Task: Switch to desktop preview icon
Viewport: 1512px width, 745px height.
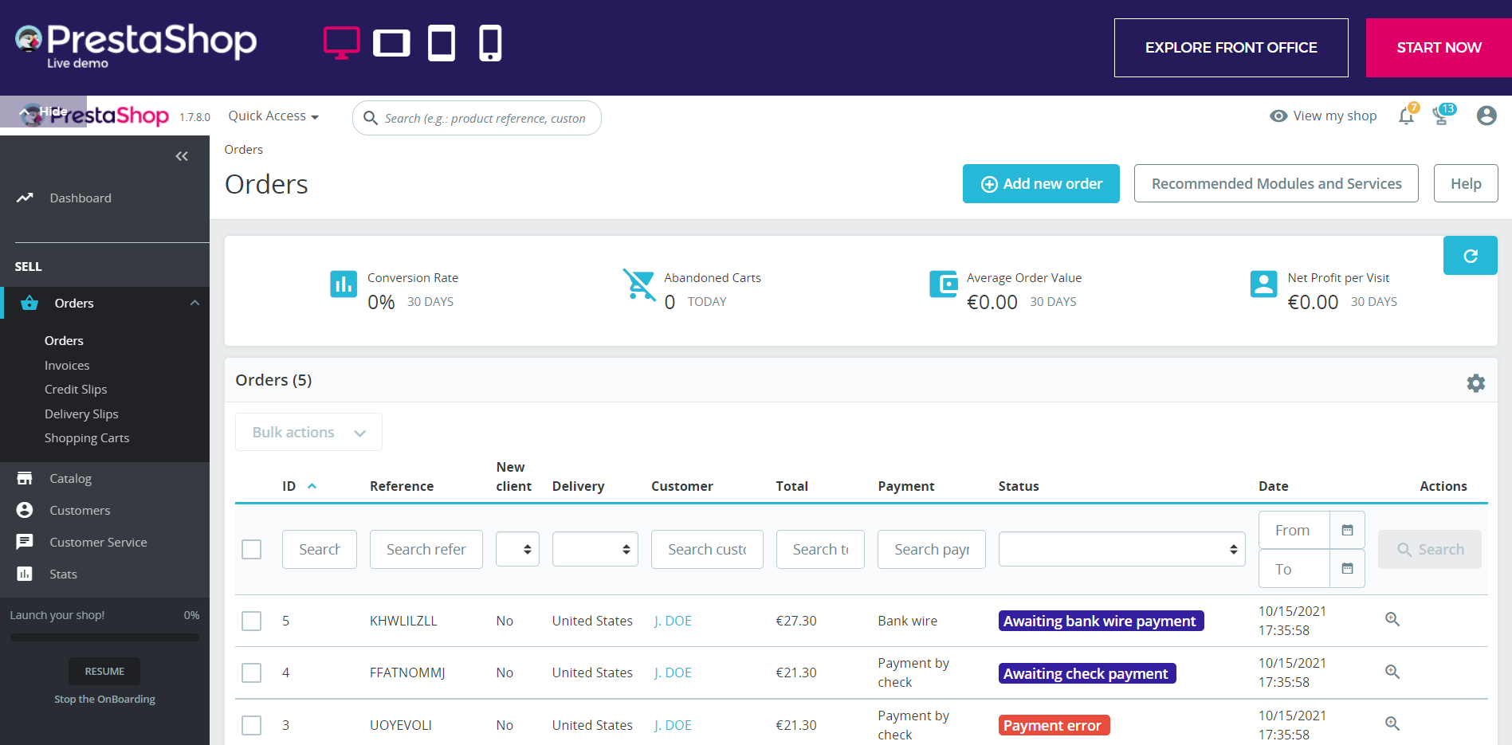Action: tap(342, 43)
